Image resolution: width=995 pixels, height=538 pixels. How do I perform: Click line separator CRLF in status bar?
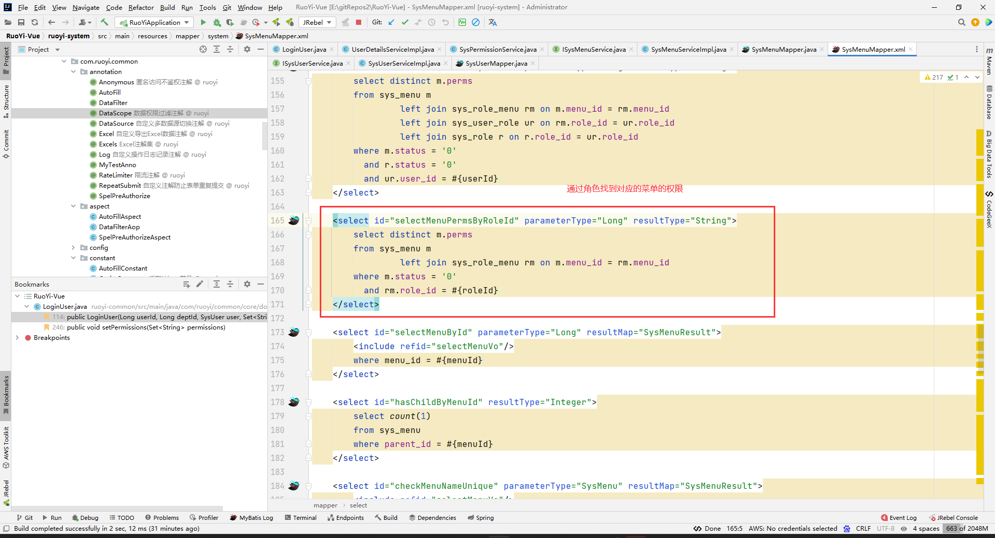click(x=863, y=528)
